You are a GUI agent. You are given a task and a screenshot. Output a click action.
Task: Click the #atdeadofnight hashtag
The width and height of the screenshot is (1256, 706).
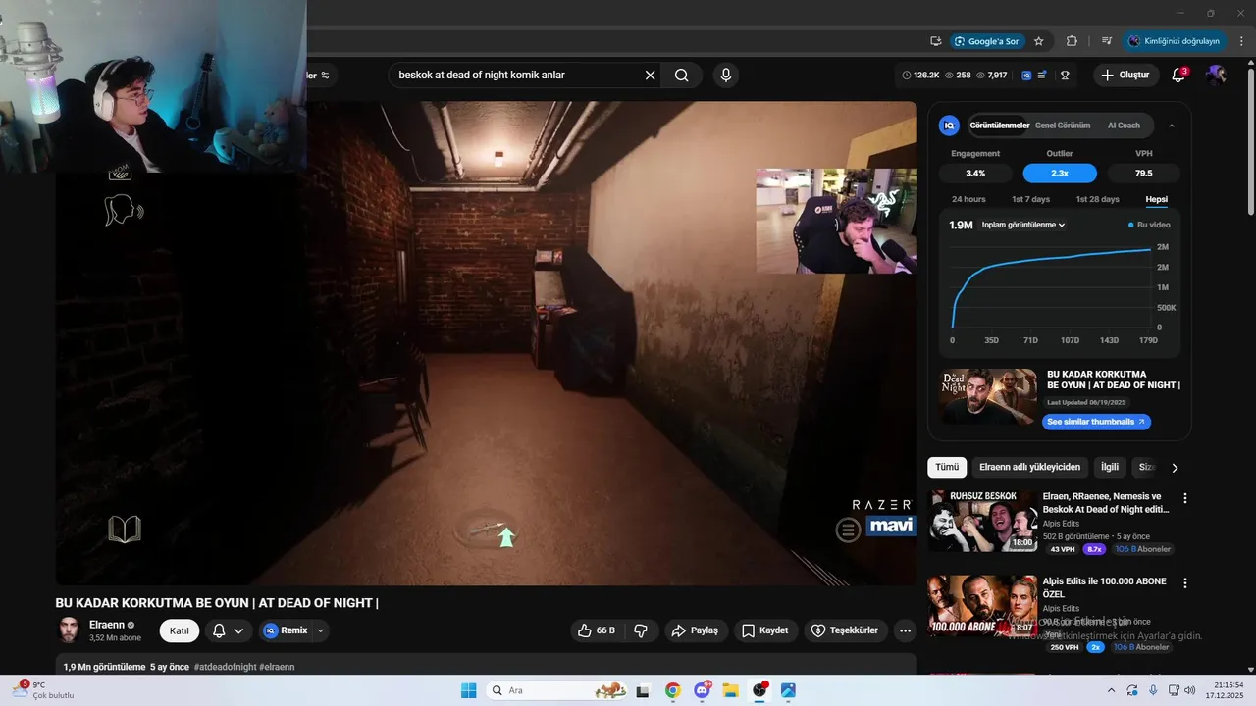tap(225, 667)
